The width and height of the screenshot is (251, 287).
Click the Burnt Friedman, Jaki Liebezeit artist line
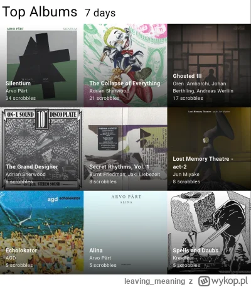(x=125, y=174)
